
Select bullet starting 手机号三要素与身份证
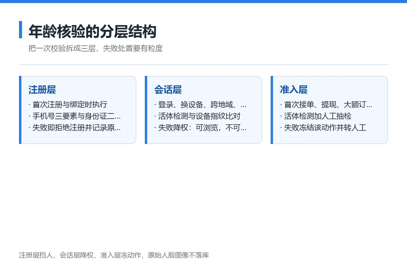point(75,116)
